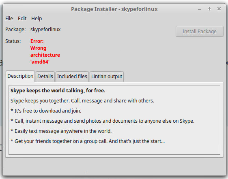
Task: Open the Included files tab
Action: coord(72,77)
